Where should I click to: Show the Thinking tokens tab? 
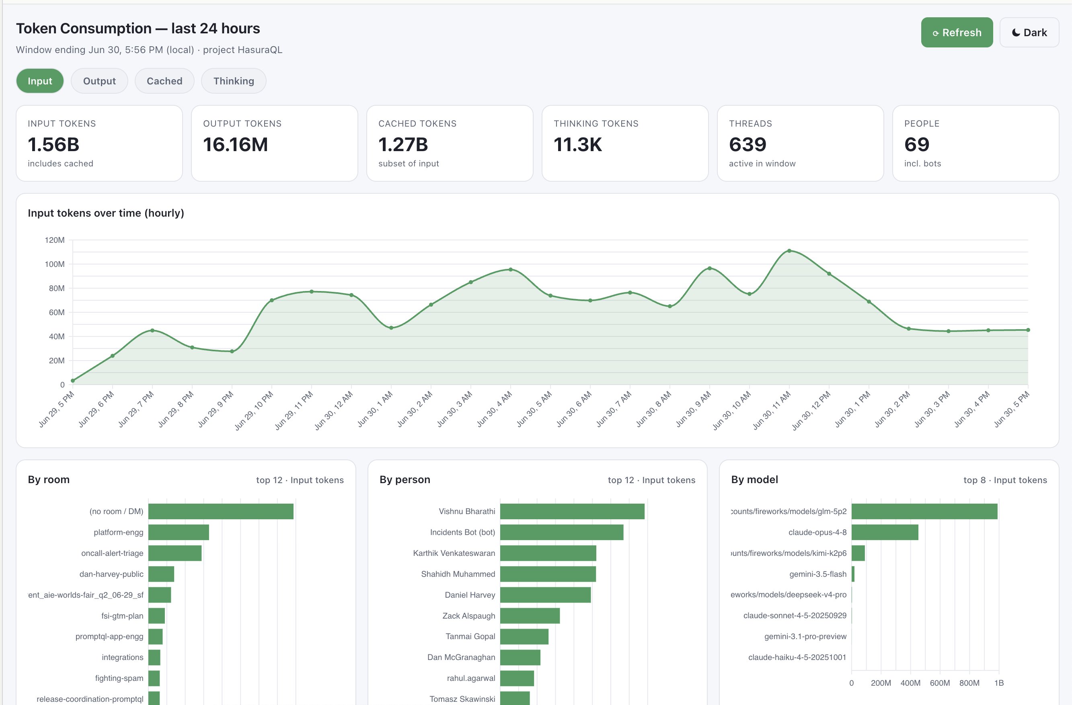[x=234, y=81]
